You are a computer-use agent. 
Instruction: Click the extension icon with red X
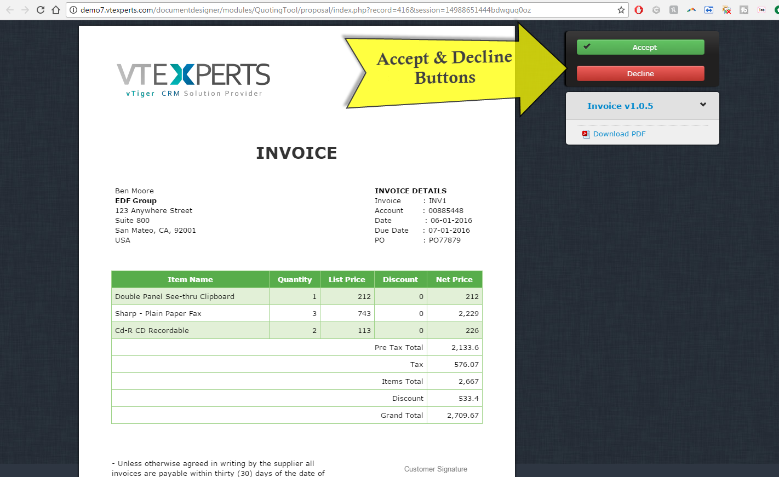(726, 10)
